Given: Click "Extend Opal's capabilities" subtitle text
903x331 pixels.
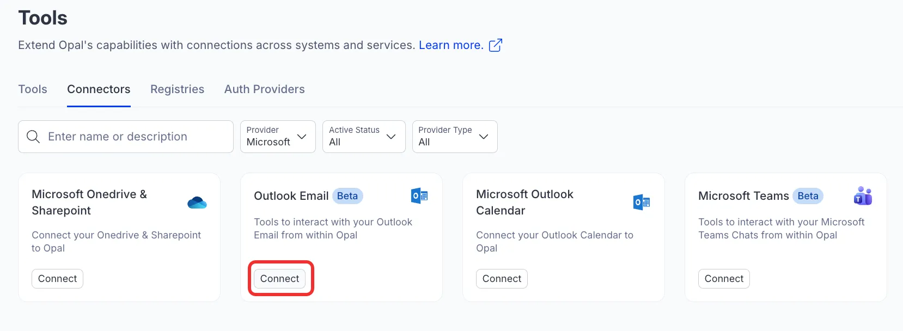Looking at the screenshot, I should point(217,45).
